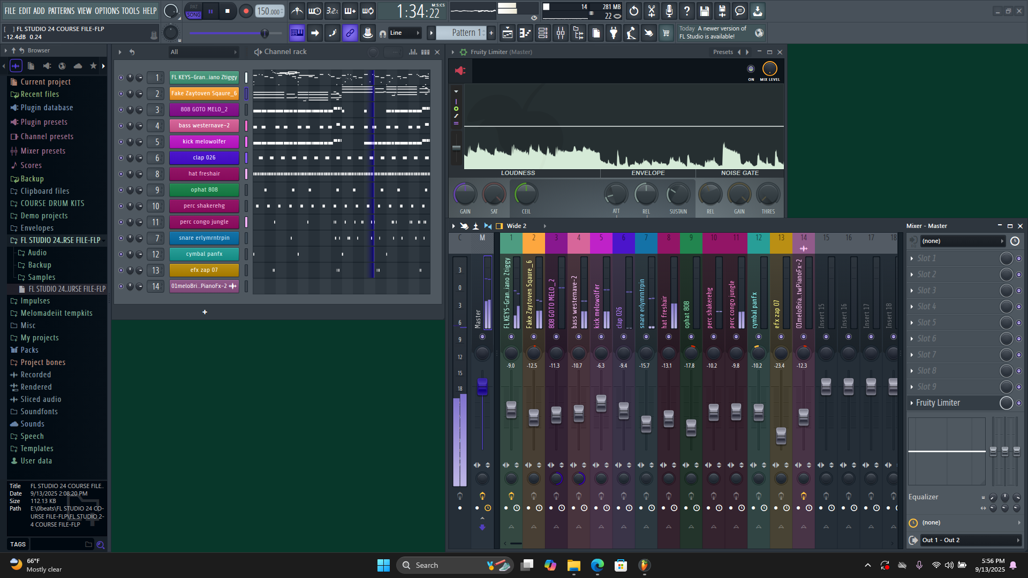1028x578 pixels.
Task: Open the piano roll from the toolbar
Action: 525,33
